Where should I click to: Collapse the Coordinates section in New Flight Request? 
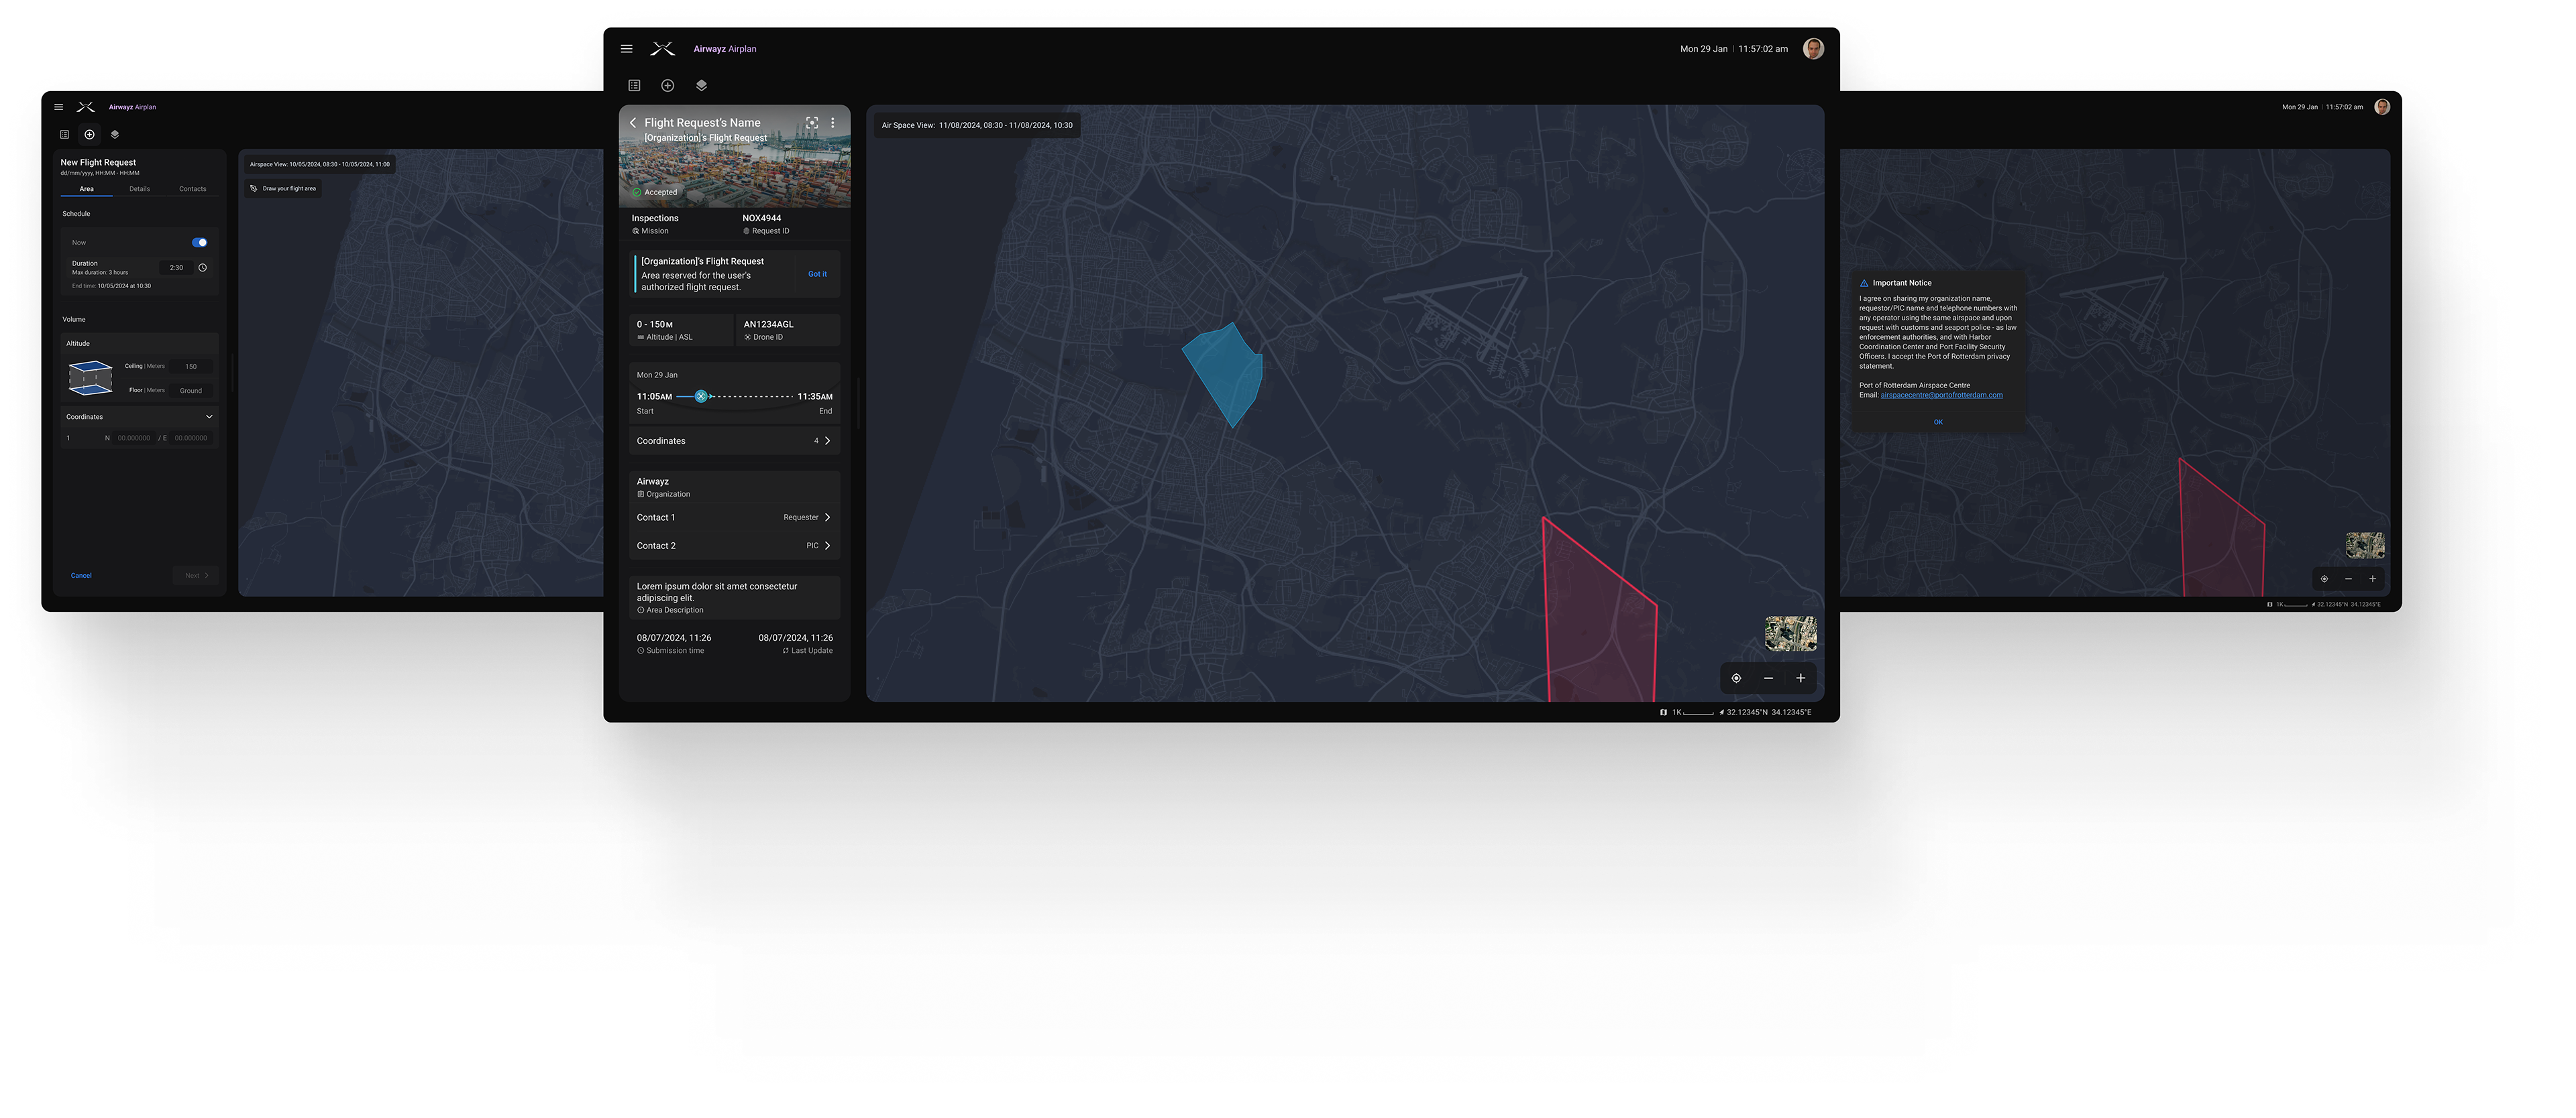coord(209,417)
